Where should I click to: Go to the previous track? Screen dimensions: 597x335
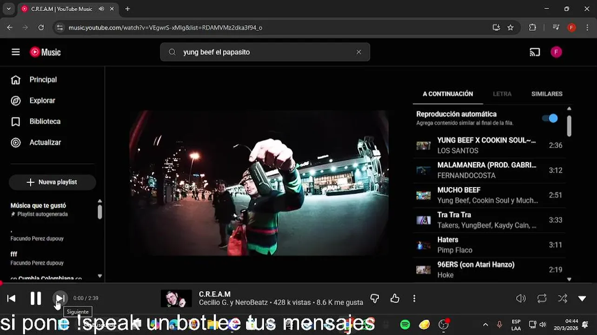[x=12, y=298]
